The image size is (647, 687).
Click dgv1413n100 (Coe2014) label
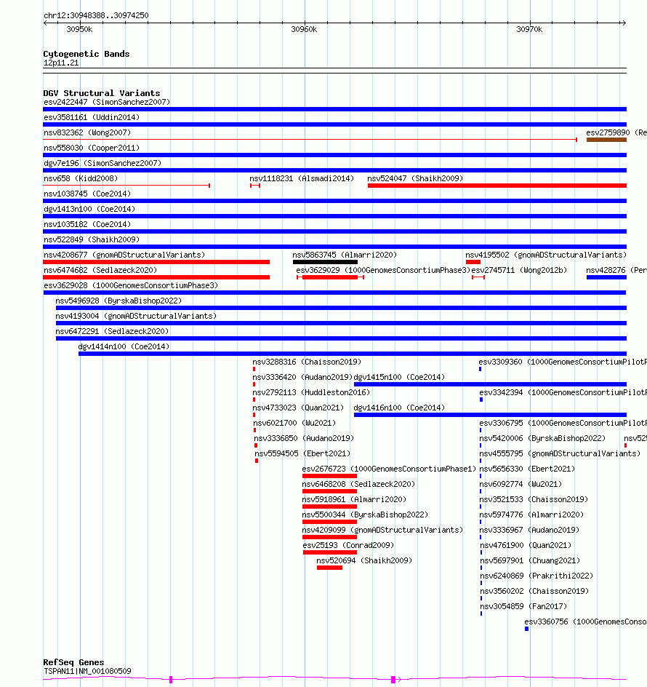(89, 210)
